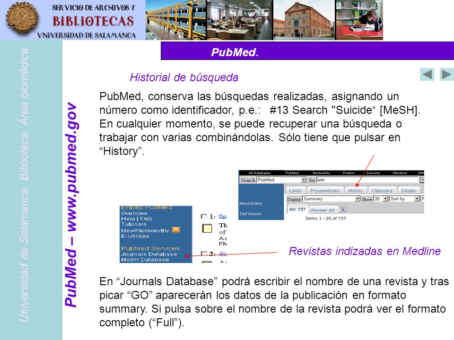
Task: Click Structure in the top bar
Action: coord(400,173)
